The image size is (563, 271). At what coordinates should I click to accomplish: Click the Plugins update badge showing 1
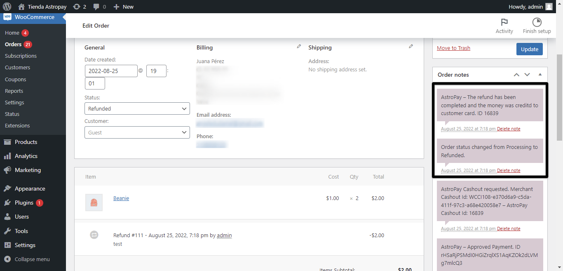pyautogui.click(x=39, y=203)
